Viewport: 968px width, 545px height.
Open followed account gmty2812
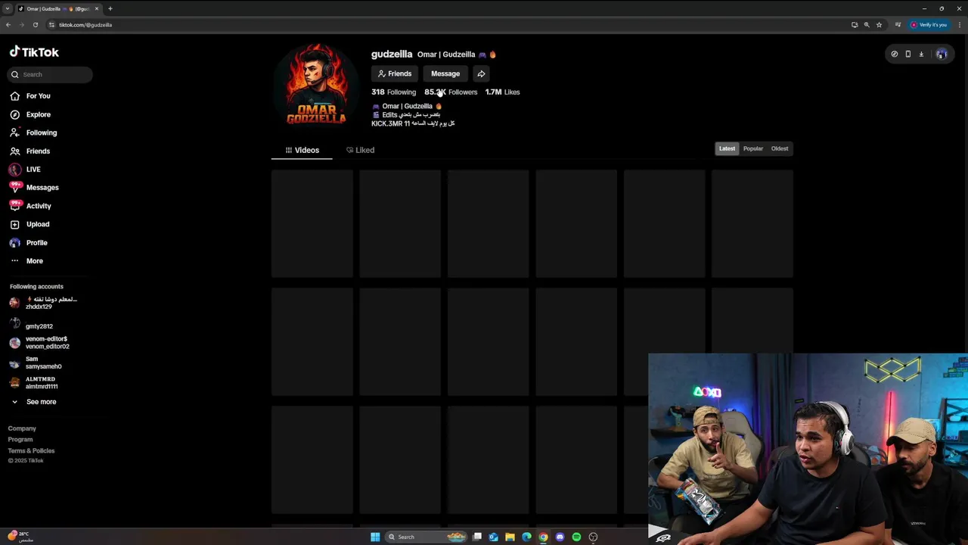click(x=32, y=326)
